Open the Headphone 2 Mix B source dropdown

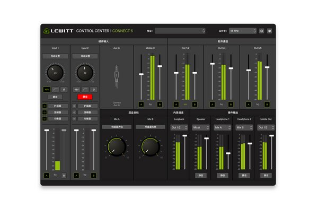(244, 127)
